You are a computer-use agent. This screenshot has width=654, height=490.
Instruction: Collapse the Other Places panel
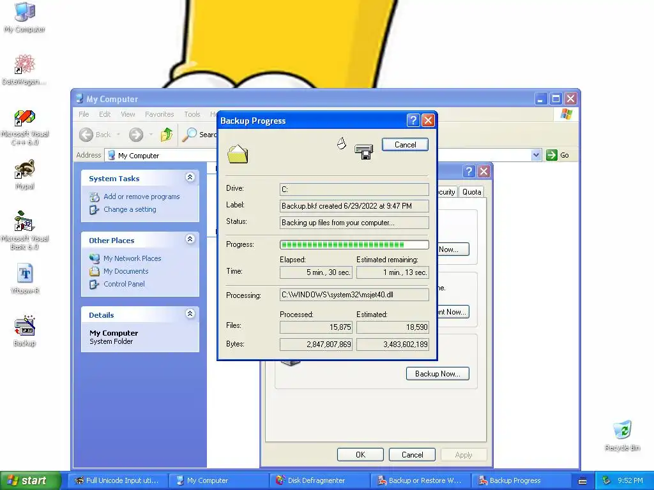point(190,239)
